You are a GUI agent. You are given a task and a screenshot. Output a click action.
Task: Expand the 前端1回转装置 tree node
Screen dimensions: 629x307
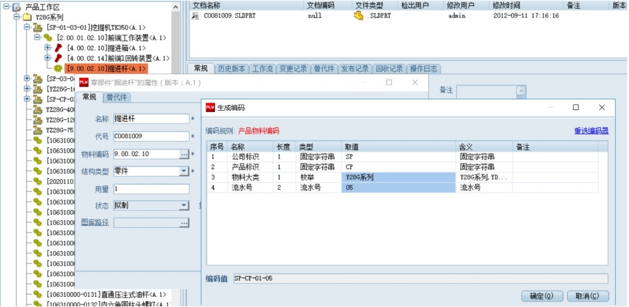pos(48,58)
